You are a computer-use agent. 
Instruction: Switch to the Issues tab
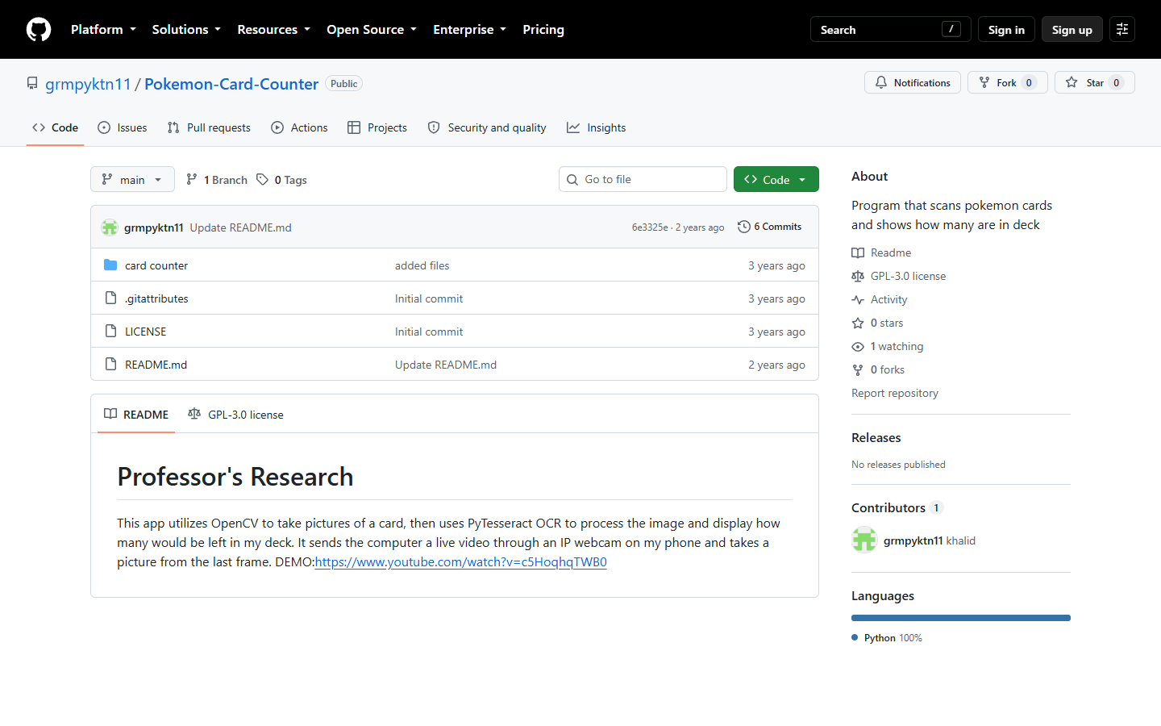click(x=123, y=127)
